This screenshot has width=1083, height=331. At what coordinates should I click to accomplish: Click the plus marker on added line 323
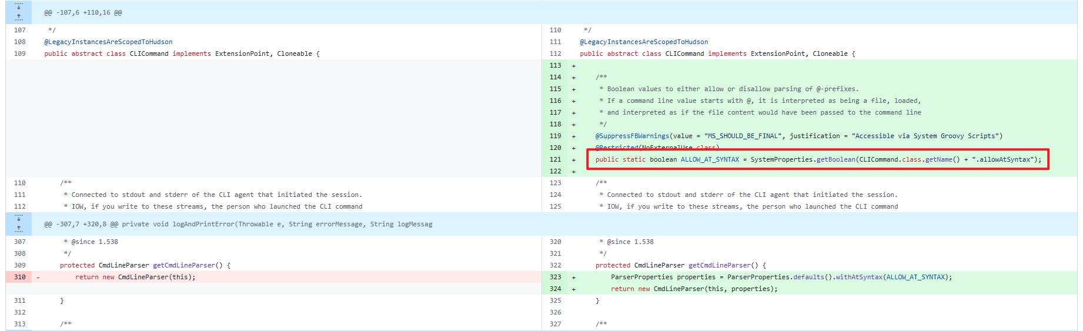[x=574, y=277]
